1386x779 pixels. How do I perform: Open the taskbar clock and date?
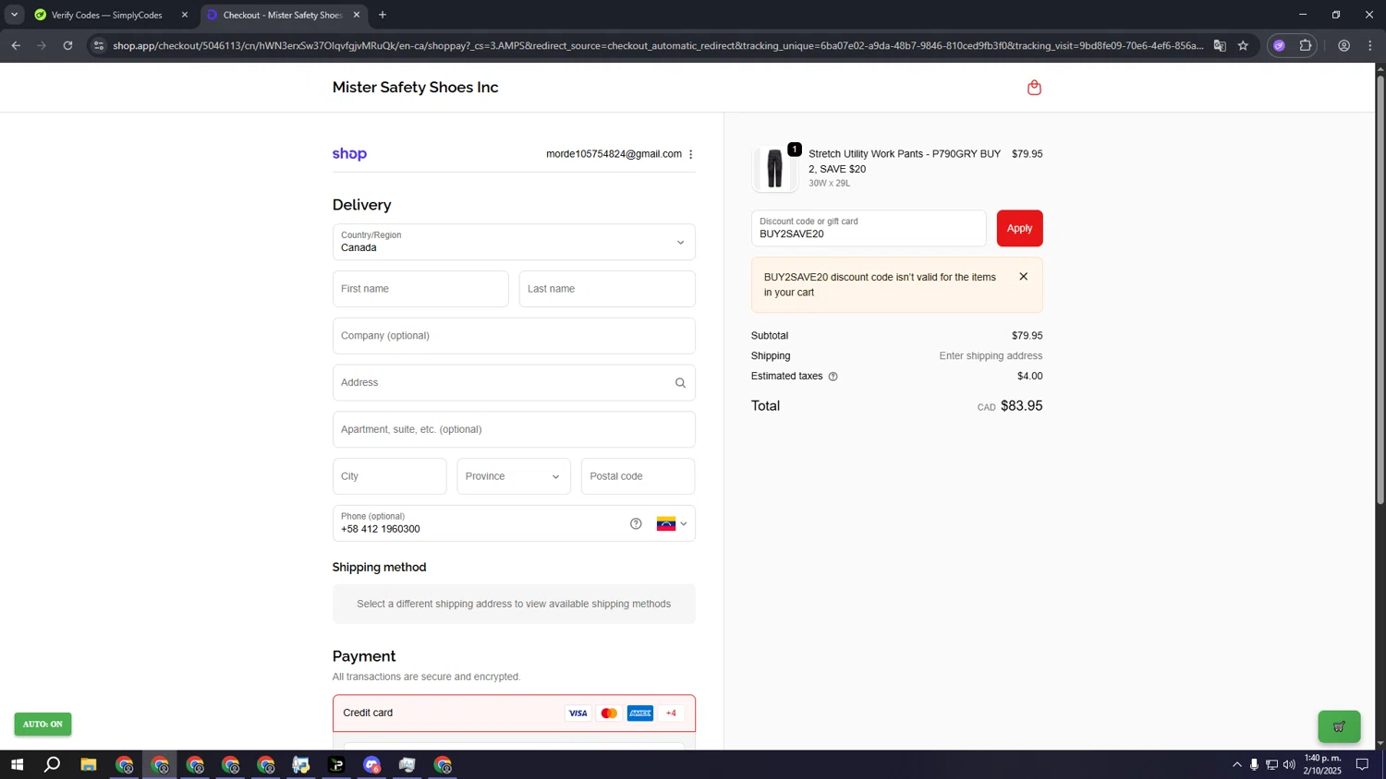coord(1322,764)
